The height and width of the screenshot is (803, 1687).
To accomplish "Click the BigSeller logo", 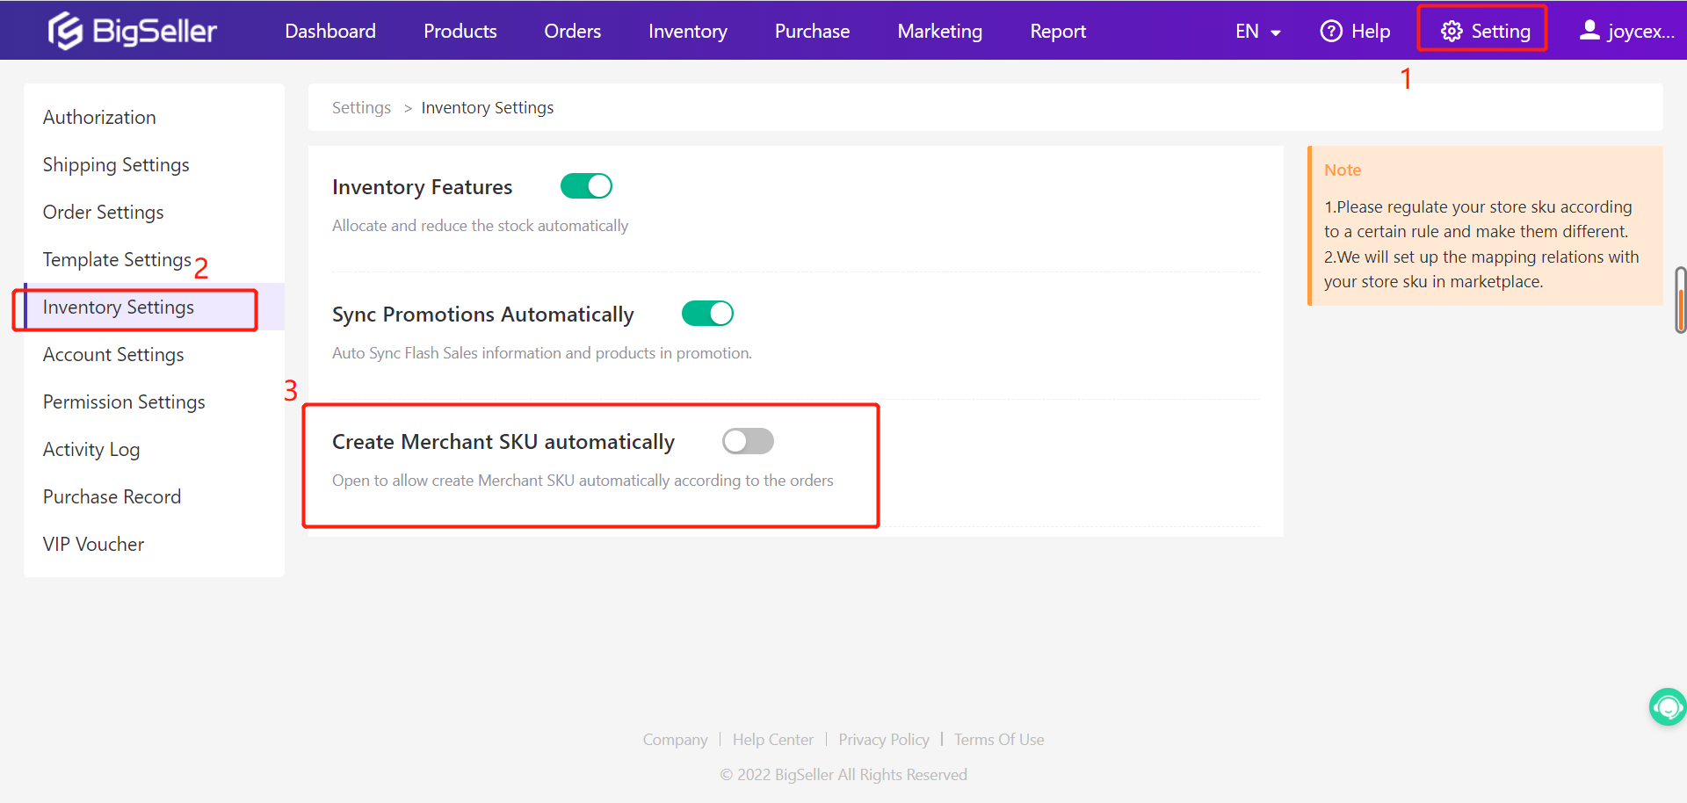I will [x=133, y=31].
